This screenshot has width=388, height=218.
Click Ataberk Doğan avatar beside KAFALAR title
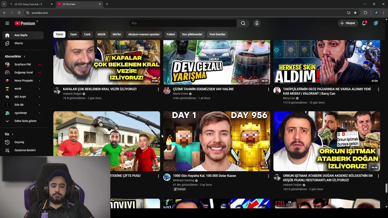[57, 91]
